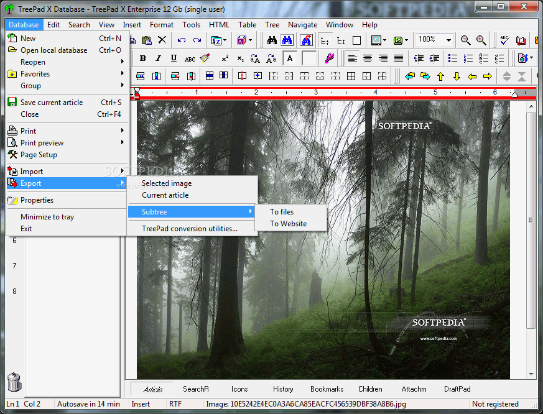Apply superscript formatting
Viewport: 543px width, 414px height.
pos(225,58)
